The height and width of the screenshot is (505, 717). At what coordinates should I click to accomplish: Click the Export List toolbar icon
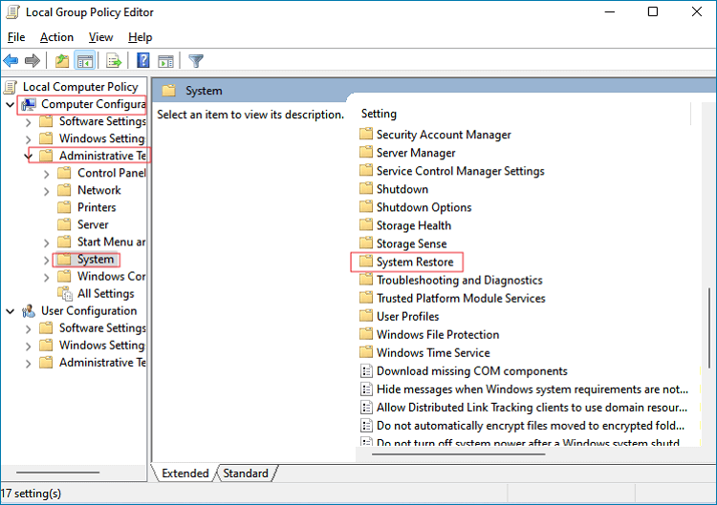(114, 60)
